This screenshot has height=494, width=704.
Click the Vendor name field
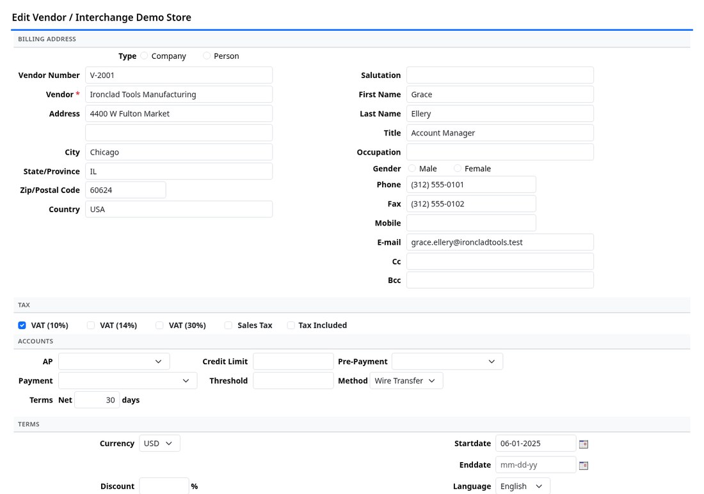click(179, 94)
